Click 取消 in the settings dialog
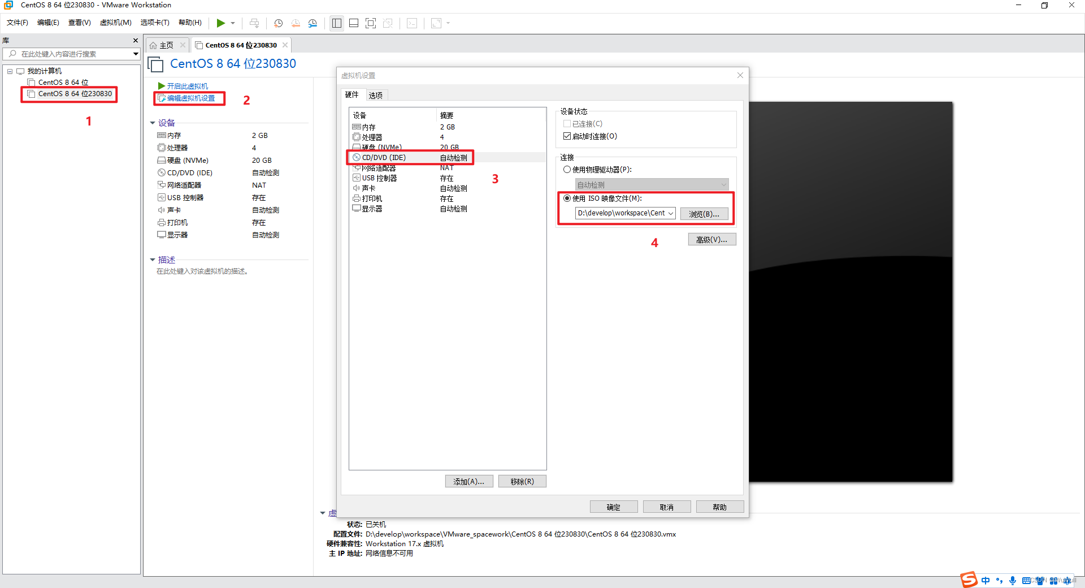The width and height of the screenshot is (1085, 588). 667,507
